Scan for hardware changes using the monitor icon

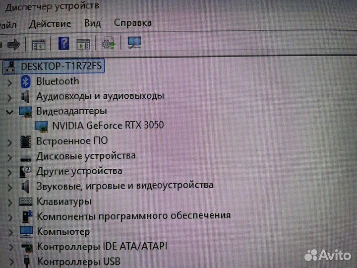134,43
